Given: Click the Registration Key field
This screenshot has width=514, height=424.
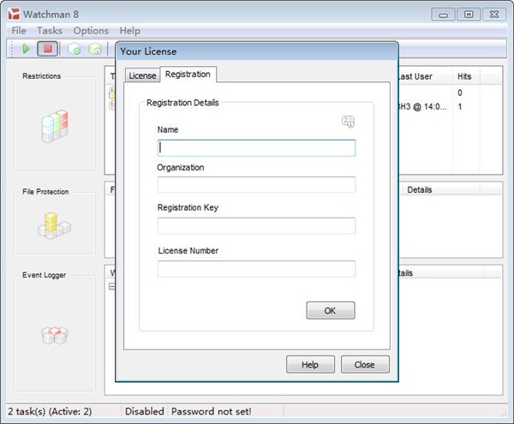Looking at the screenshot, I should (256, 225).
